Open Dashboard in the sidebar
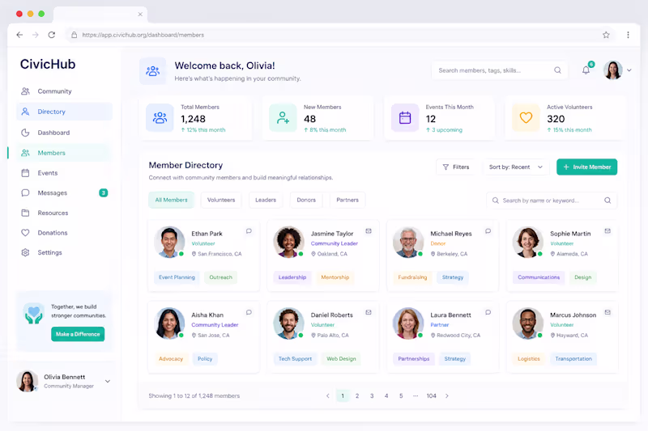The image size is (648, 431). coord(64,133)
